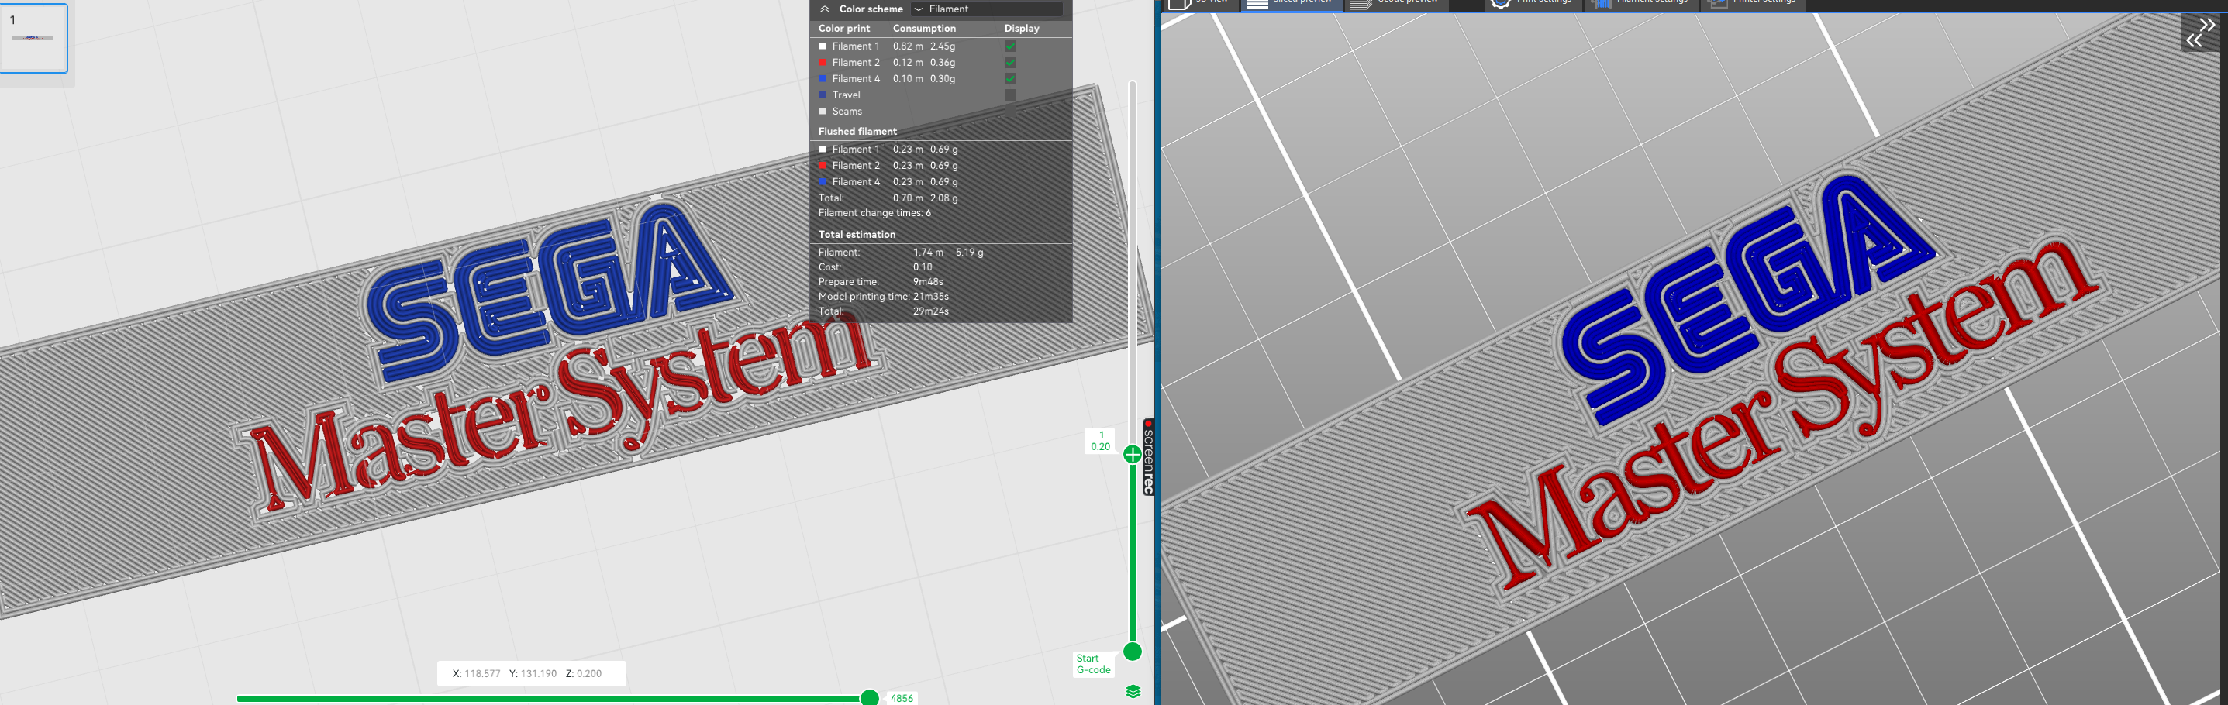Click the 'Total estimation' heading
Image resolution: width=2228 pixels, height=705 pixels.
[x=857, y=234]
